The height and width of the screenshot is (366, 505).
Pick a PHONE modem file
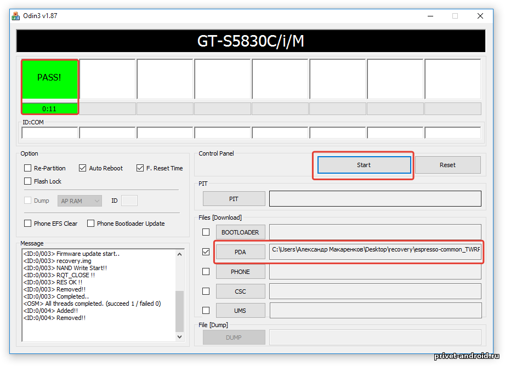(x=240, y=272)
